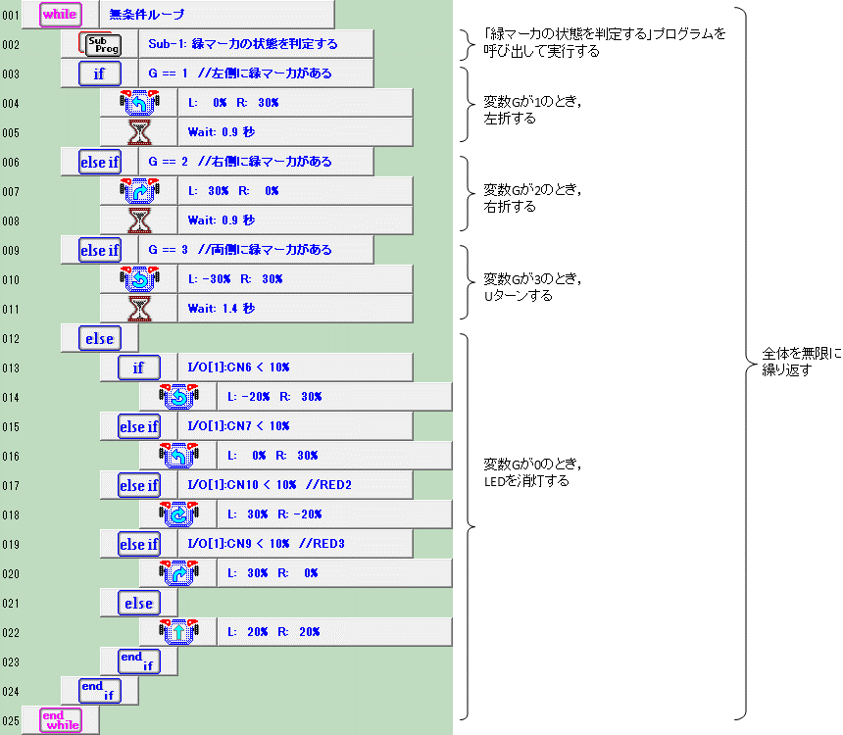Select the else block on line 012

coord(100,339)
